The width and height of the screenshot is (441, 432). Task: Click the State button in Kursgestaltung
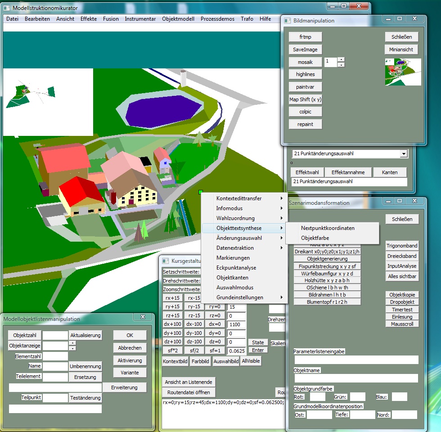[x=258, y=342]
